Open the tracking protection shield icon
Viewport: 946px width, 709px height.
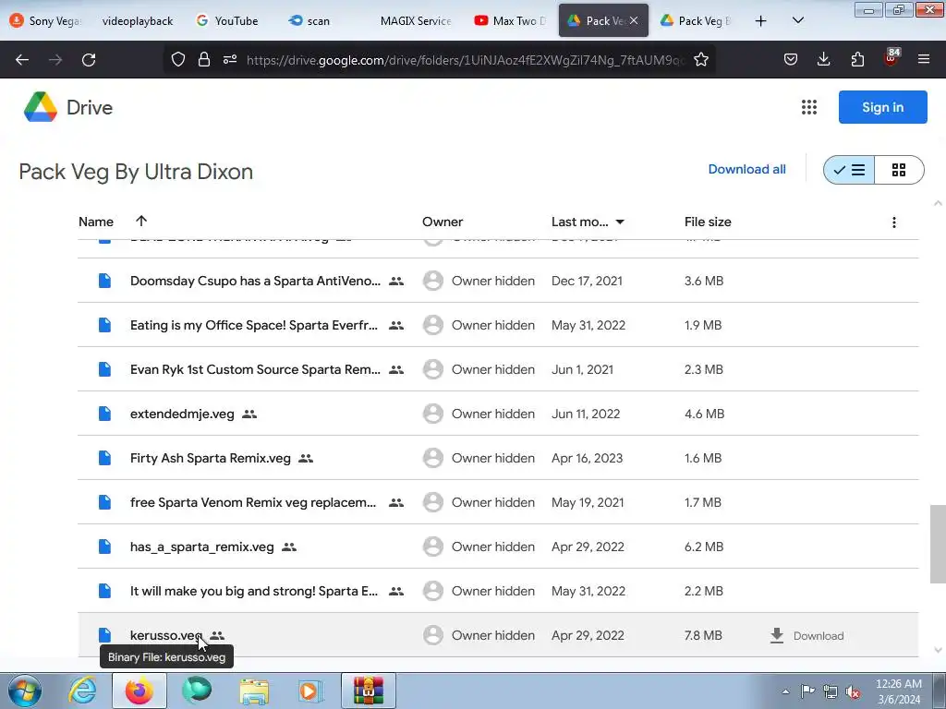[x=178, y=59]
